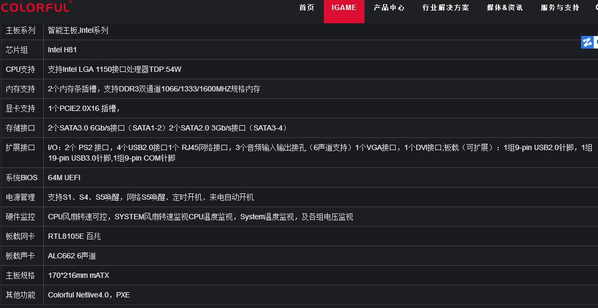598x308 pixels.
Task: Click the CPU风扇转速可控 monitoring text
Action: tap(201, 217)
